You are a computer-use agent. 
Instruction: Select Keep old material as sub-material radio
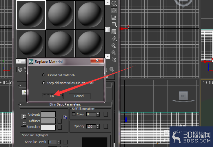click(x=43, y=83)
